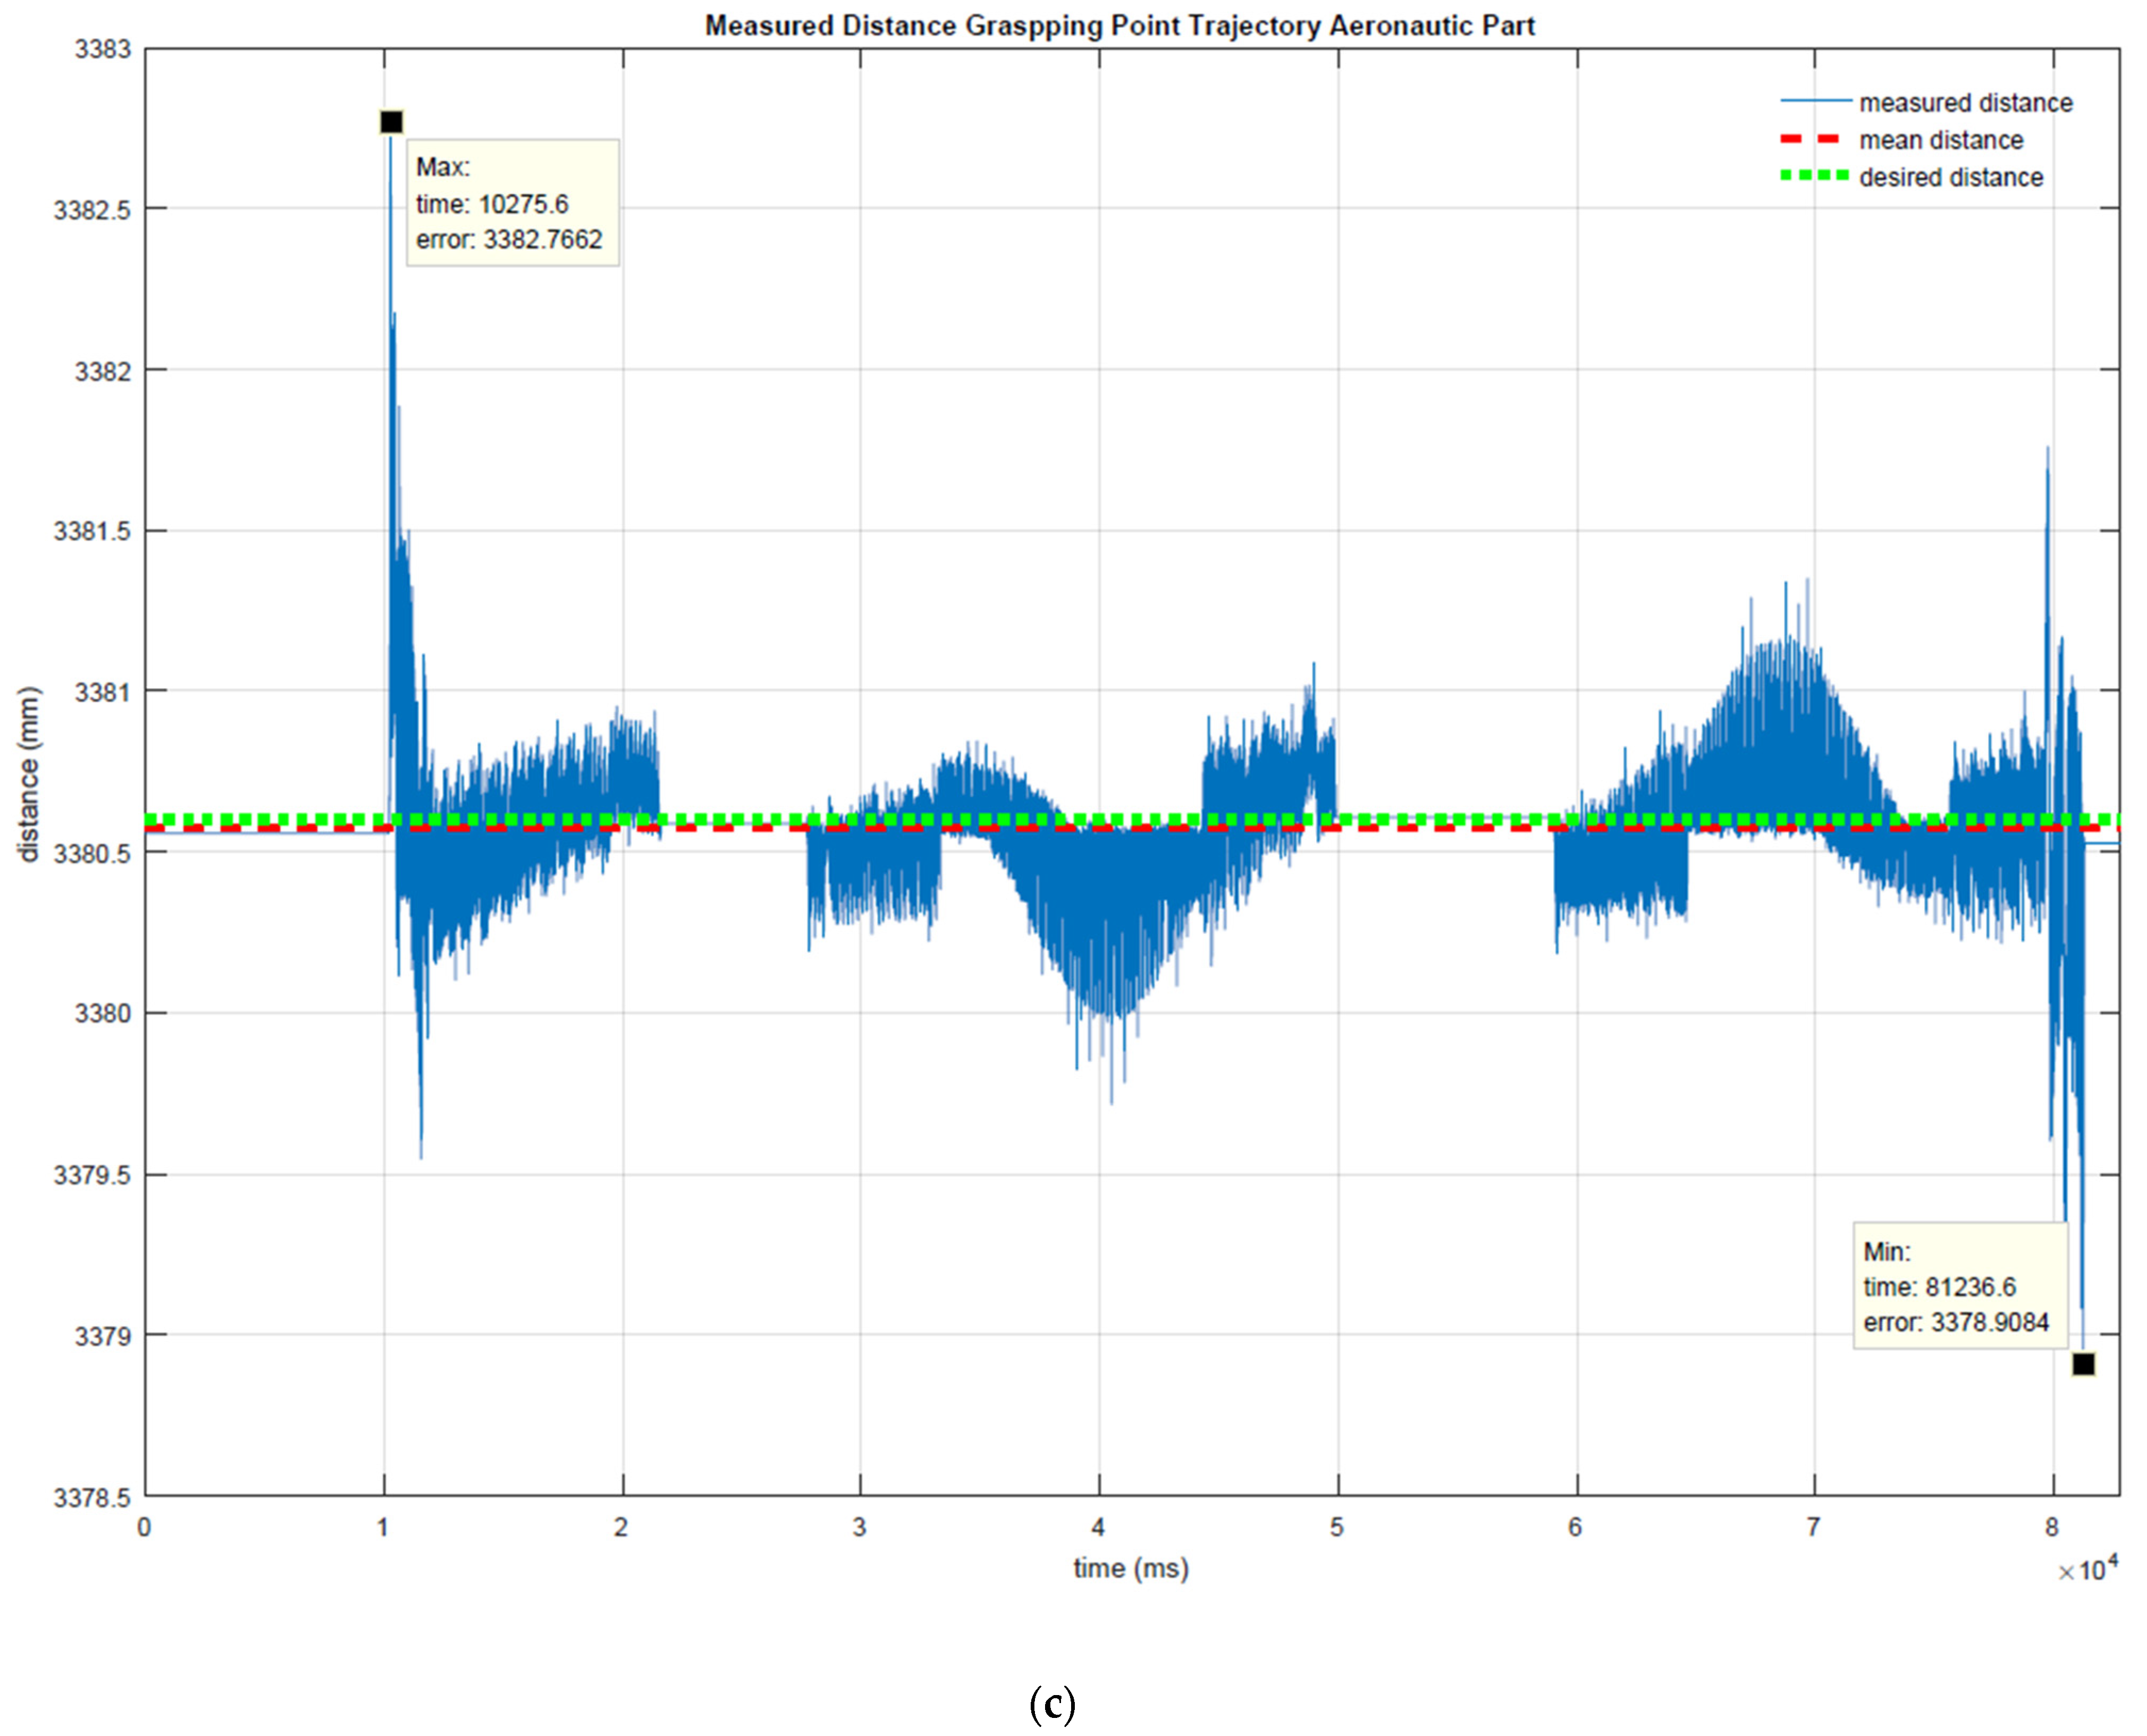Viewport: 2147px width, 1736px height.
Task: Click the ×10^4 axis exponent label
Action: [2087, 1569]
